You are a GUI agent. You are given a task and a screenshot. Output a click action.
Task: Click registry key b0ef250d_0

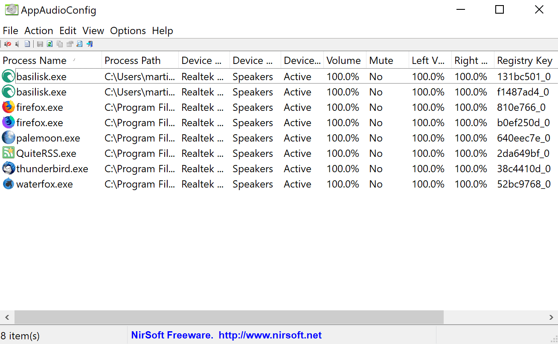(523, 123)
